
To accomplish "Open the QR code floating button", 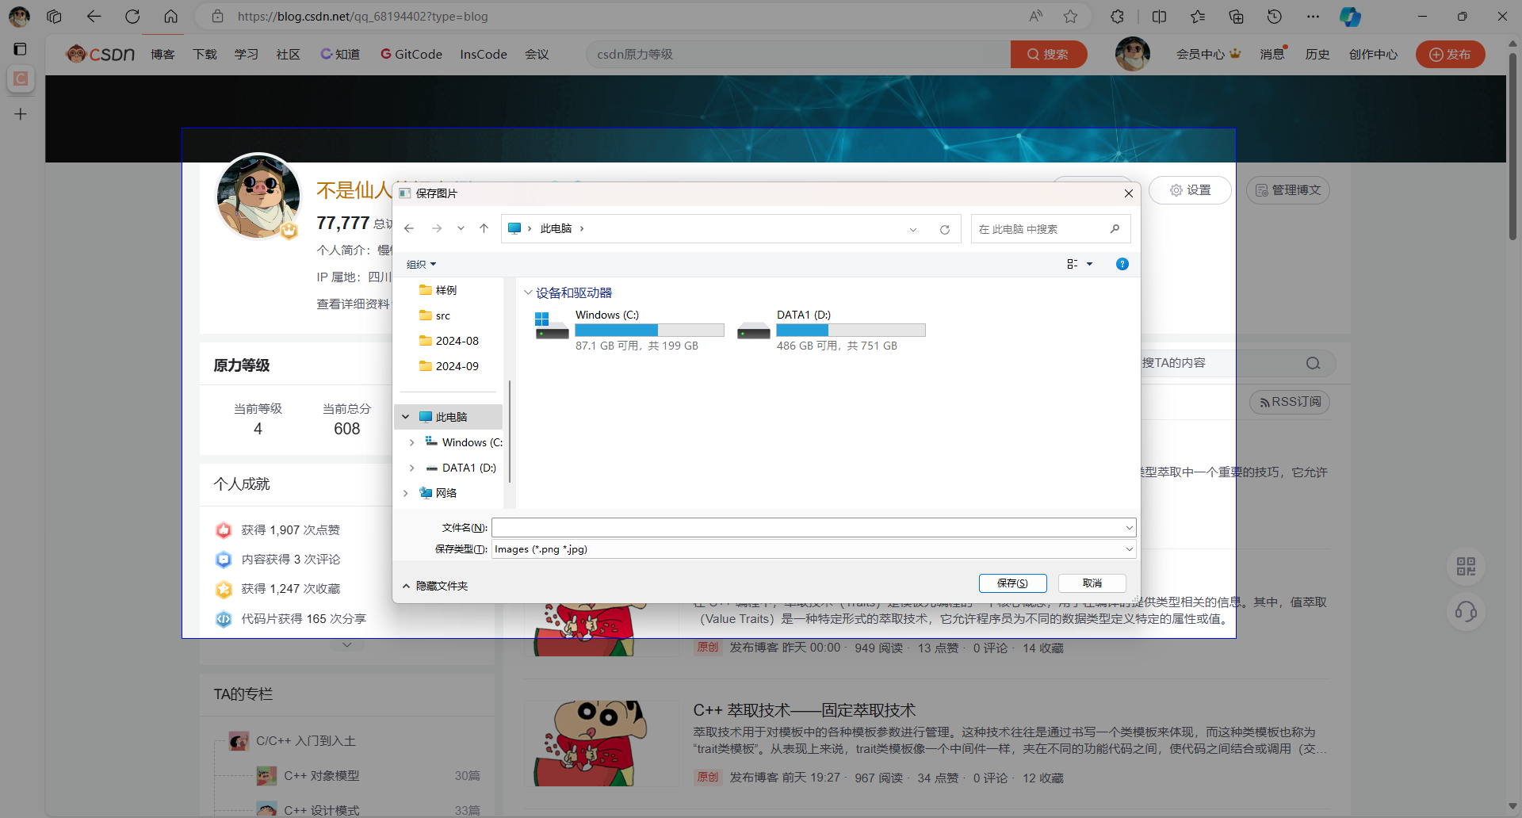I will tap(1466, 566).
